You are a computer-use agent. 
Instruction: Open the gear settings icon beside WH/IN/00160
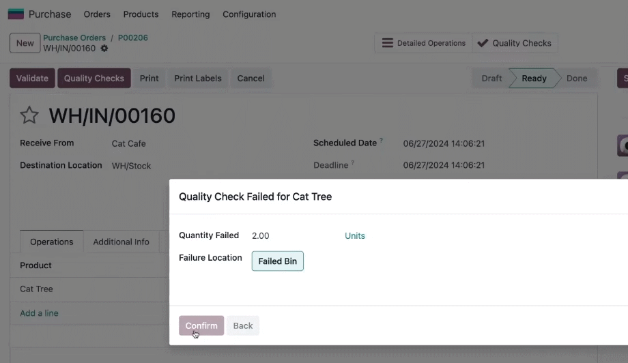(104, 48)
